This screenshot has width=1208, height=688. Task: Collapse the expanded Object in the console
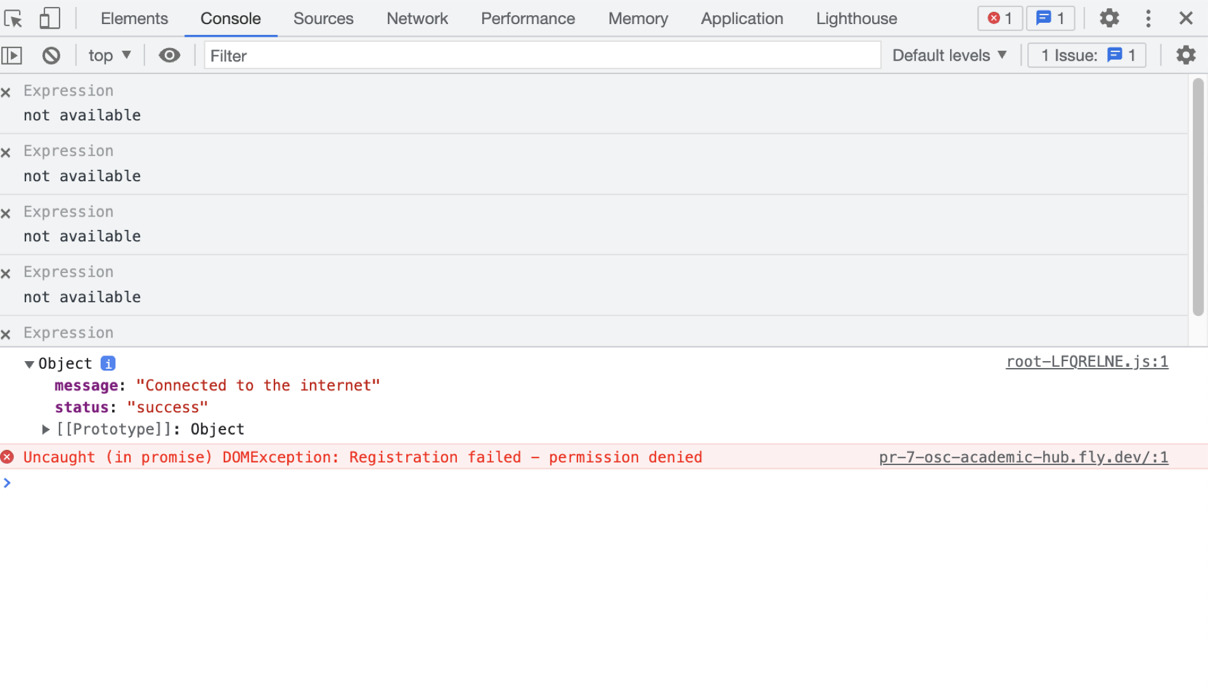29,364
